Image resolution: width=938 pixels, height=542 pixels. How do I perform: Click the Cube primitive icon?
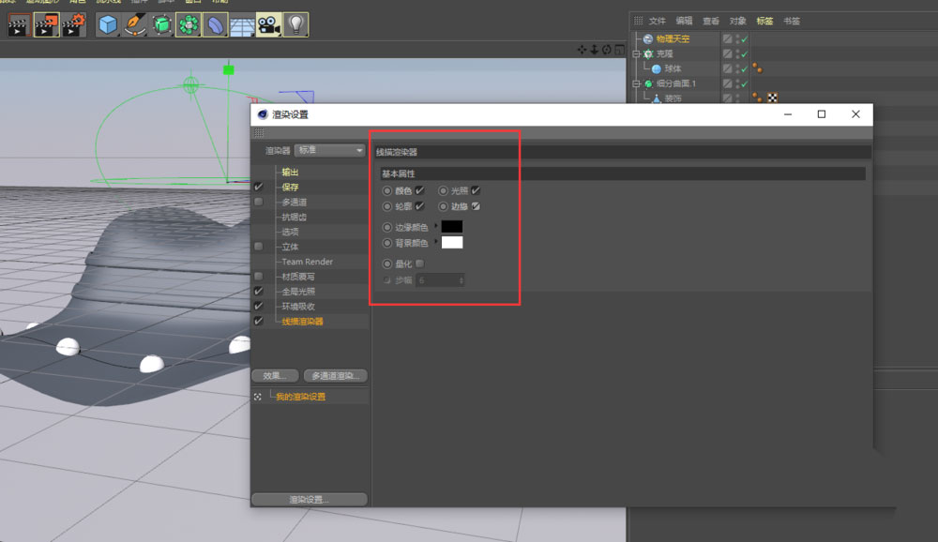[107, 26]
